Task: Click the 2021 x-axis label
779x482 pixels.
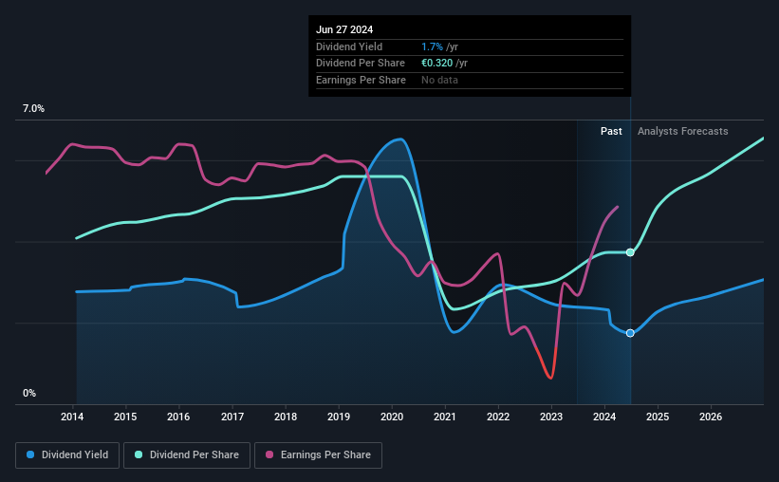Action: click(x=445, y=417)
